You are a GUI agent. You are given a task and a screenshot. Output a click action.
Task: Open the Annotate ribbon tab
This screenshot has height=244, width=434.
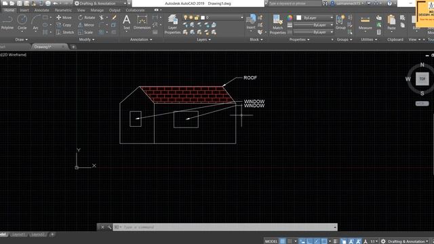tap(41, 10)
